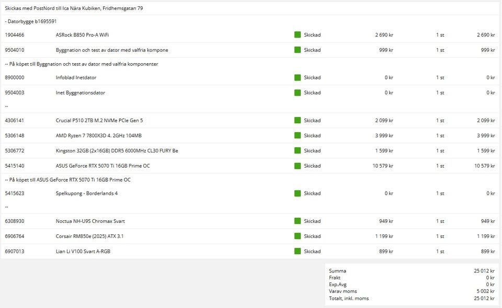Click Skickad status text for RTX 5070 Ti row
Image resolution: width=502 pixels, height=308 pixels.
click(x=312, y=166)
